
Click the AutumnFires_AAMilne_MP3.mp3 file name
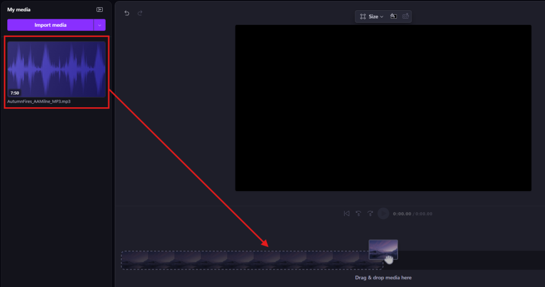[x=39, y=102]
